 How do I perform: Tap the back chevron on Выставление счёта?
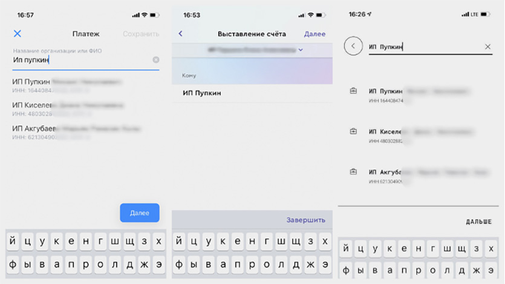(181, 33)
